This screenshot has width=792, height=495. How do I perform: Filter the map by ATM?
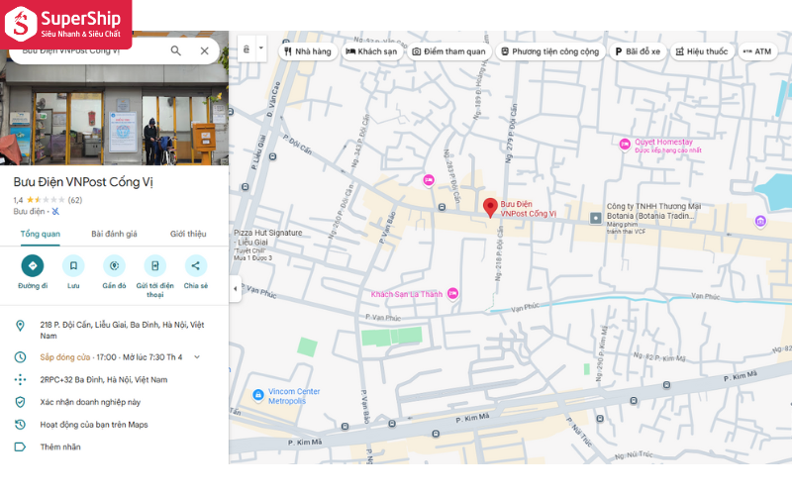(757, 51)
